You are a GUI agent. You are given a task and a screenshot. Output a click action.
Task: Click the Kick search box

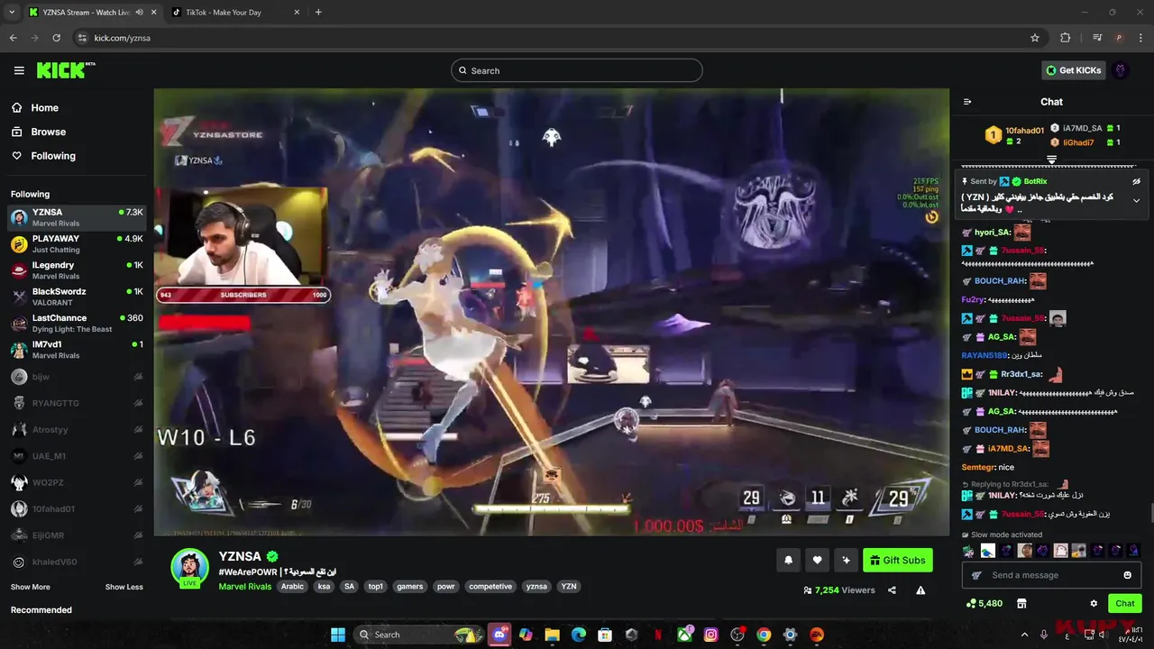click(577, 70)
